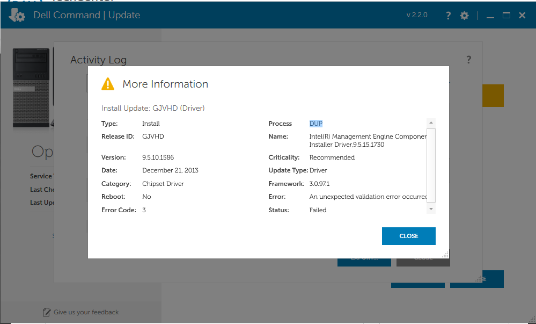Open Activity Log help question mark
Image resolution: width=536 pixels, height=324 pixels.
point(468,60)
